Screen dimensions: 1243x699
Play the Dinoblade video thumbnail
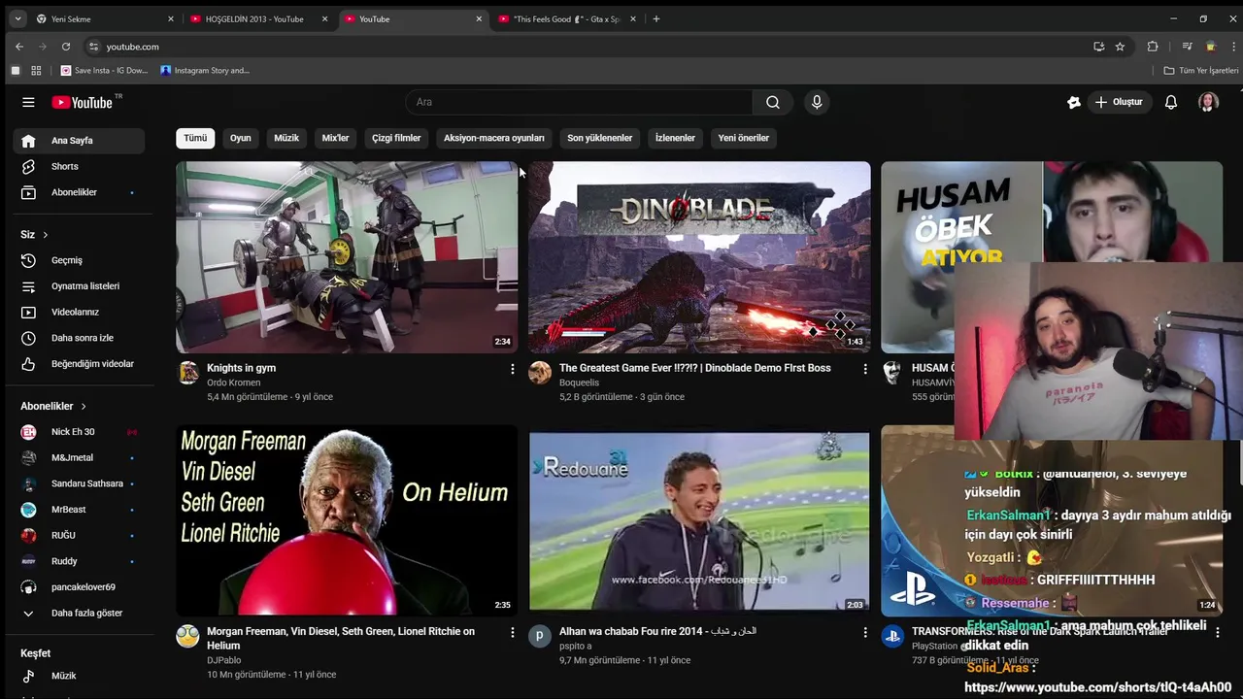click(x=699, y=257)
